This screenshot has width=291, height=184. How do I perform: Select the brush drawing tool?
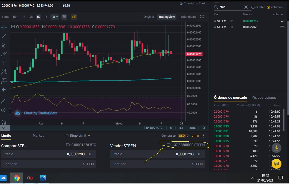click(x=4, y=54)
